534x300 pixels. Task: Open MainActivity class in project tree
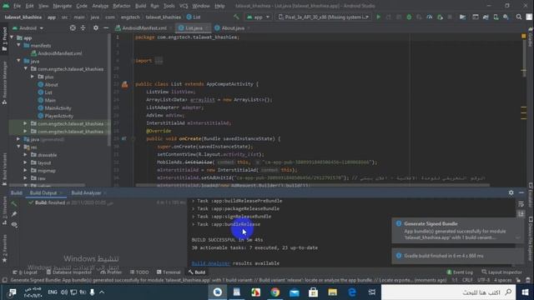[58, 108]
